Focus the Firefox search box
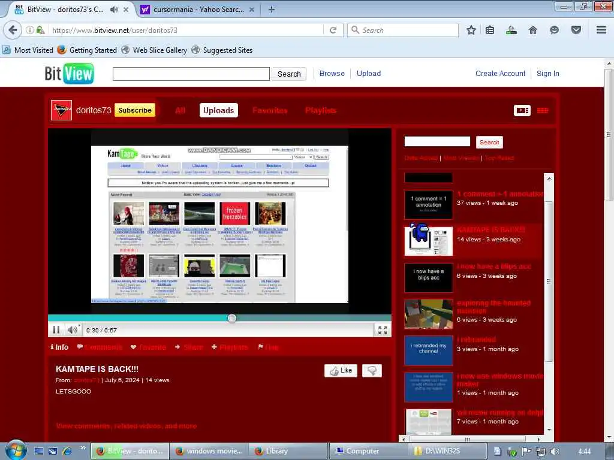The image size is (614, 460). click(x=403, y=30)
